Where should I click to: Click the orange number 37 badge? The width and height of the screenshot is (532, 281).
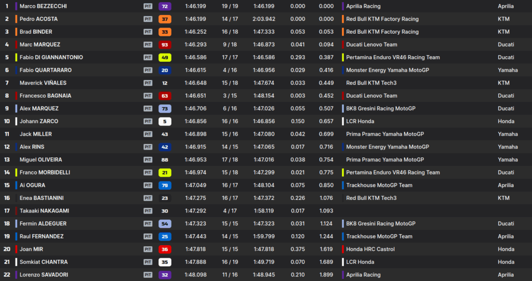165,19
